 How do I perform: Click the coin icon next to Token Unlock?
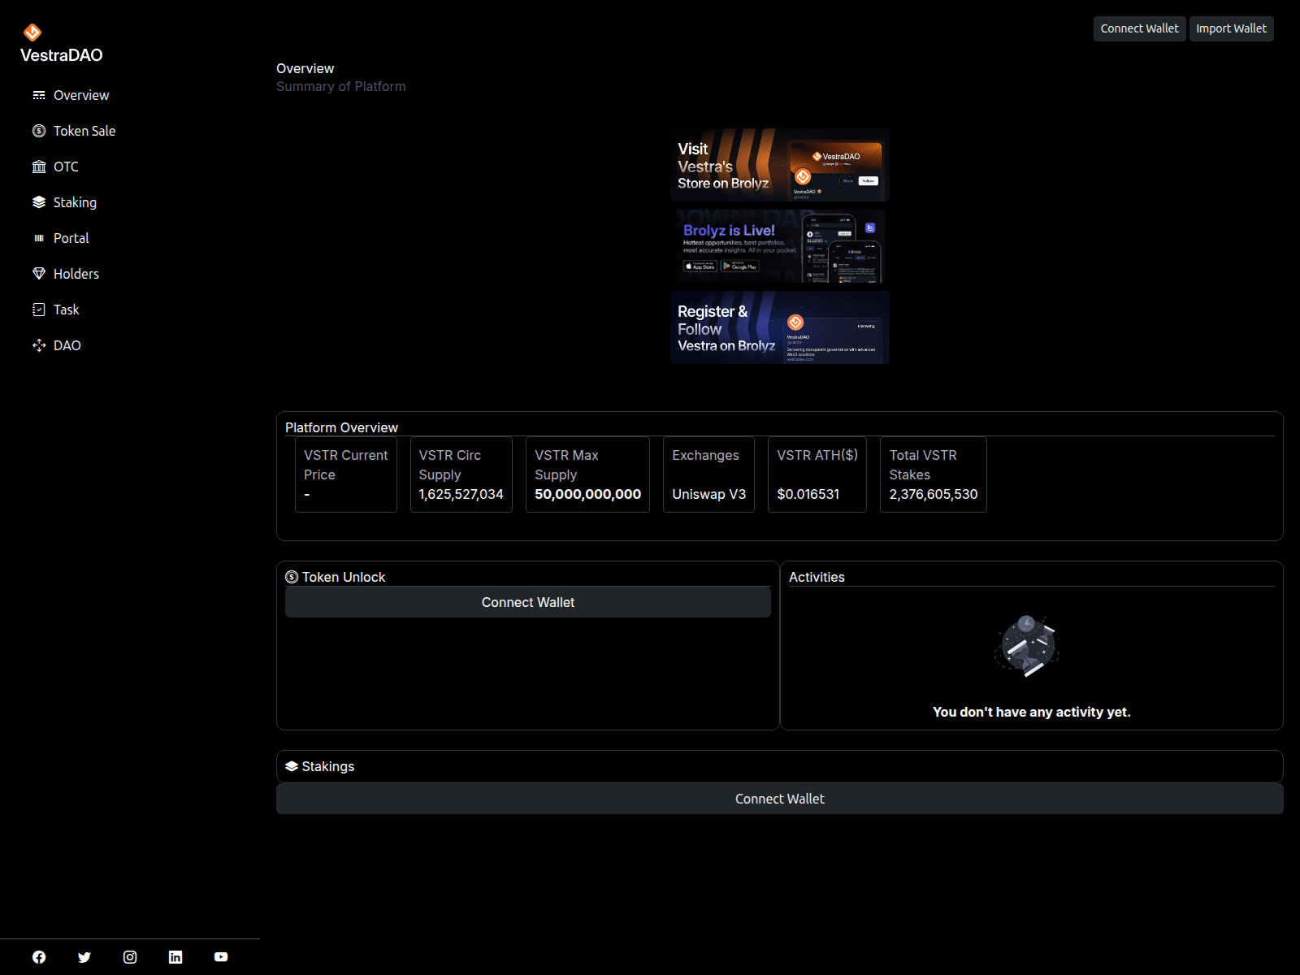coord(291,577)
